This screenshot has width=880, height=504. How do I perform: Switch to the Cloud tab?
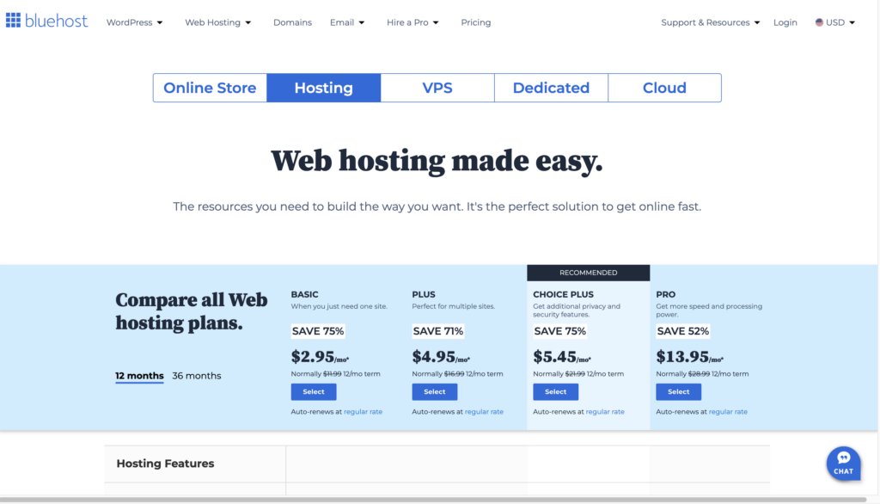664,88
